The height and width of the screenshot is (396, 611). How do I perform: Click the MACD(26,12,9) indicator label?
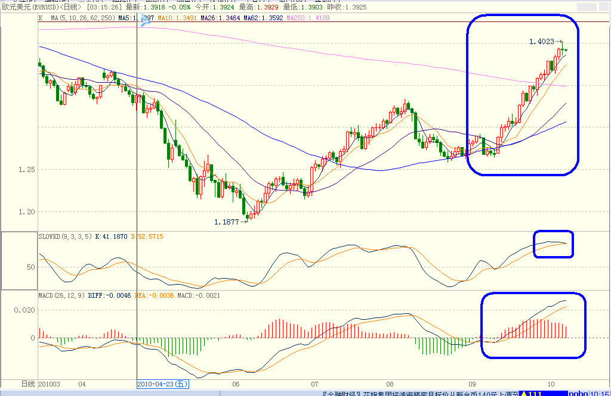point(61,295)
